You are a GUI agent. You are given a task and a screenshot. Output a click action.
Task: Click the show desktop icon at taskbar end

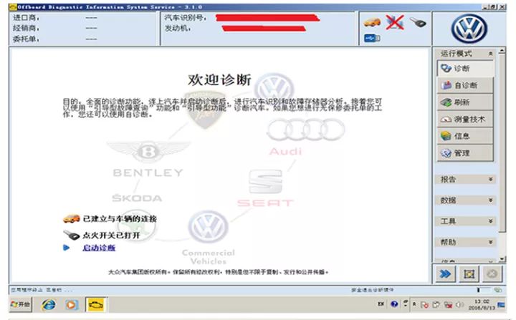[x=501, y=305]
